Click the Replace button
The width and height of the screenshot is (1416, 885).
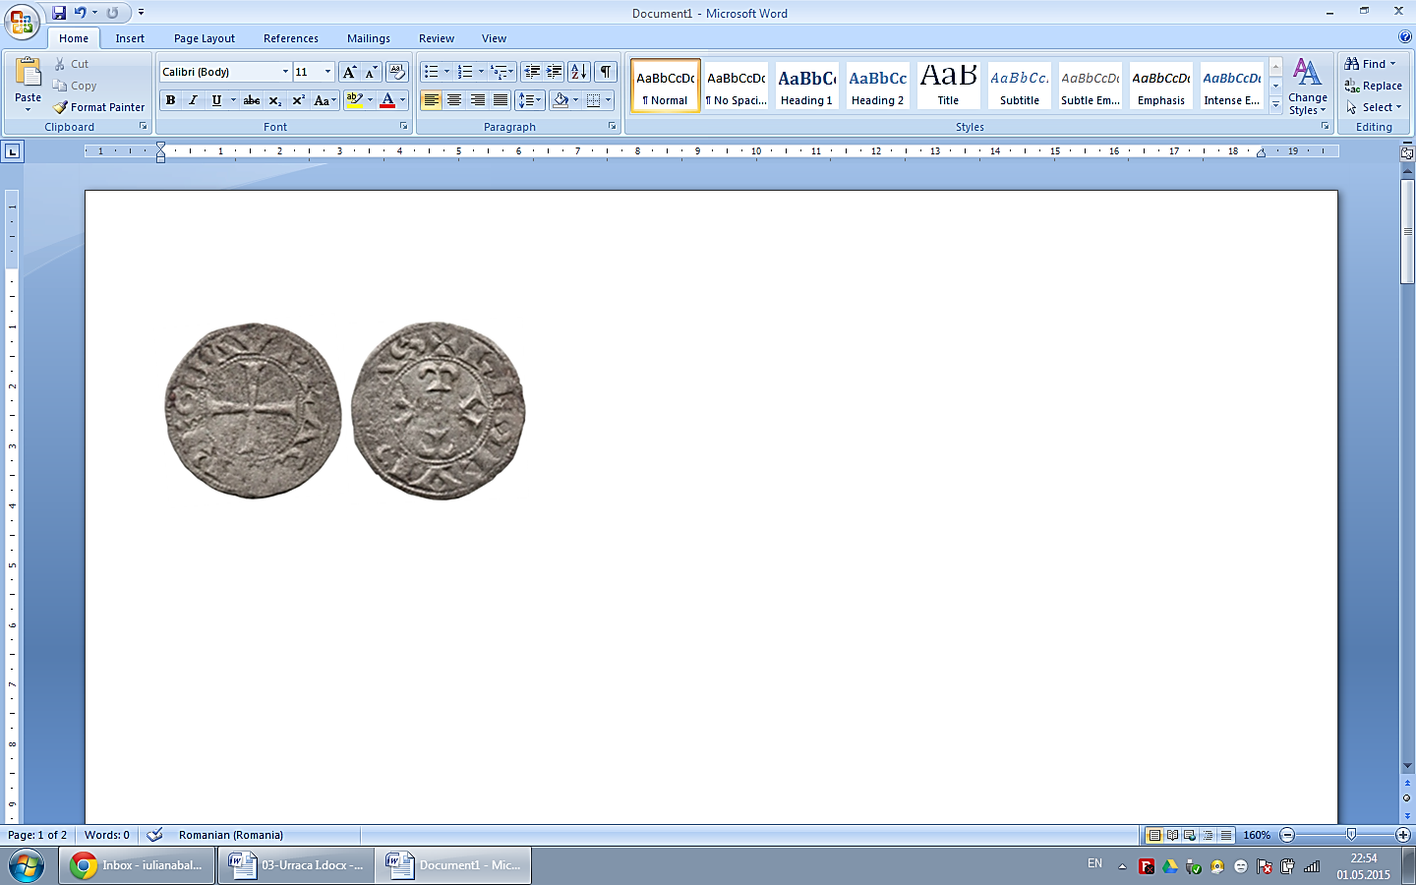1374,86
